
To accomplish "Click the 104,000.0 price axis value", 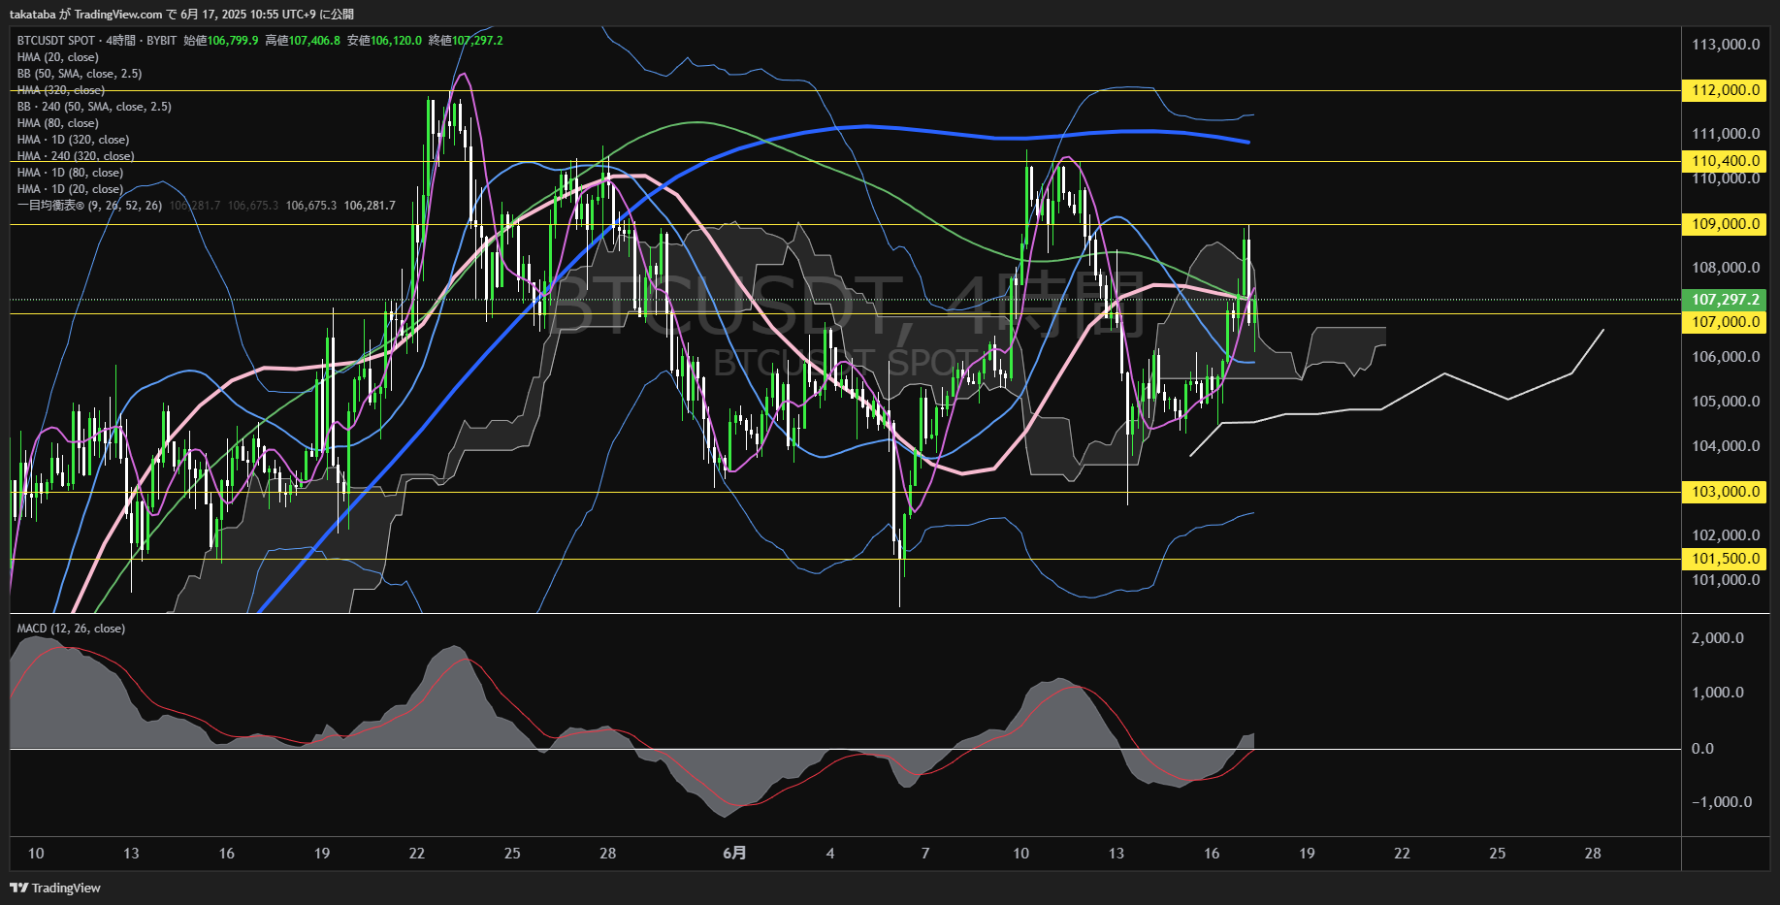I will coord(1726,446).
